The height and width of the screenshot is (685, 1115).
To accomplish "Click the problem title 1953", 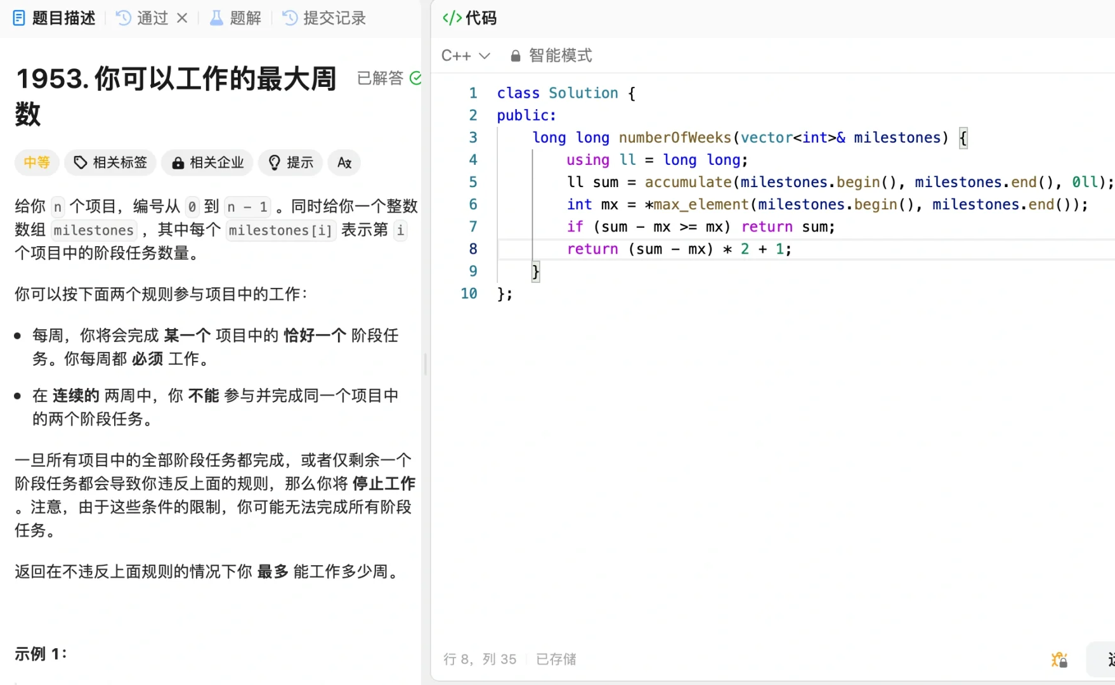I will (176, 96).
